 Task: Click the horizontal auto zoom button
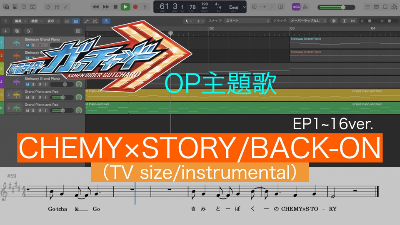(x=353, y=21)
